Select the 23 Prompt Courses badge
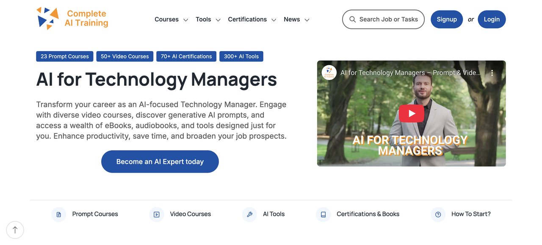The height and width of the screenshot is (245, 542). coord(65,56)
